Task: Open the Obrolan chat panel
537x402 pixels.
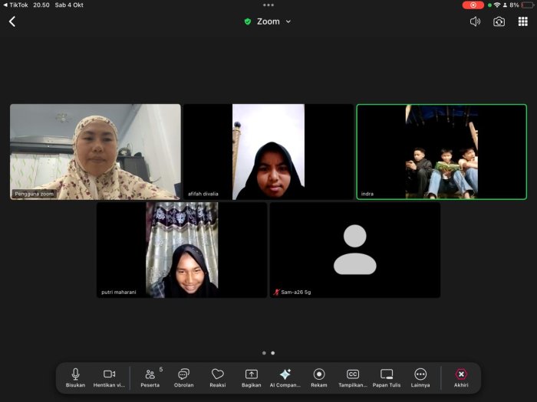Action: (184, 376)
